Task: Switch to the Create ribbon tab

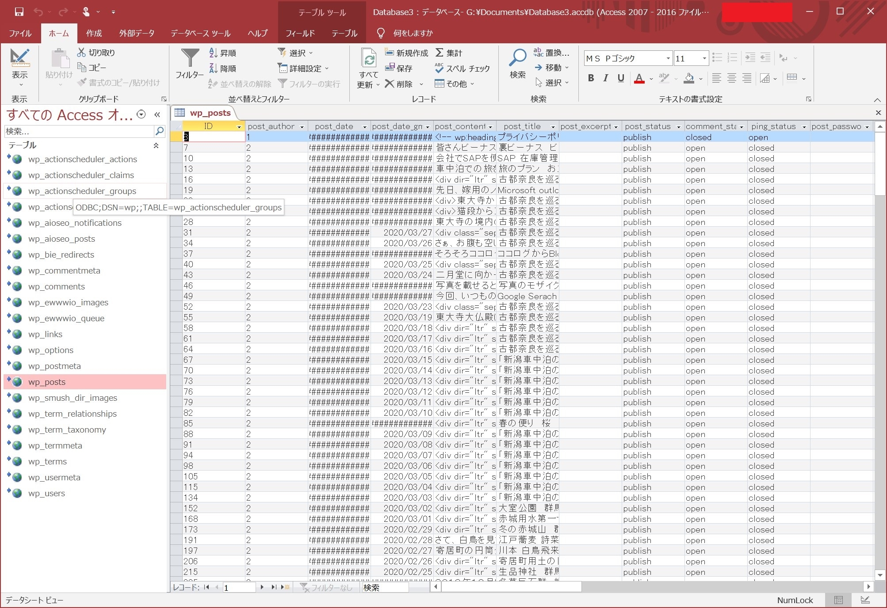Action: 94,33
